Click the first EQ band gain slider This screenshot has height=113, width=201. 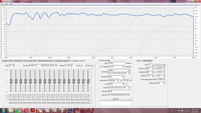tap(11, 81)
